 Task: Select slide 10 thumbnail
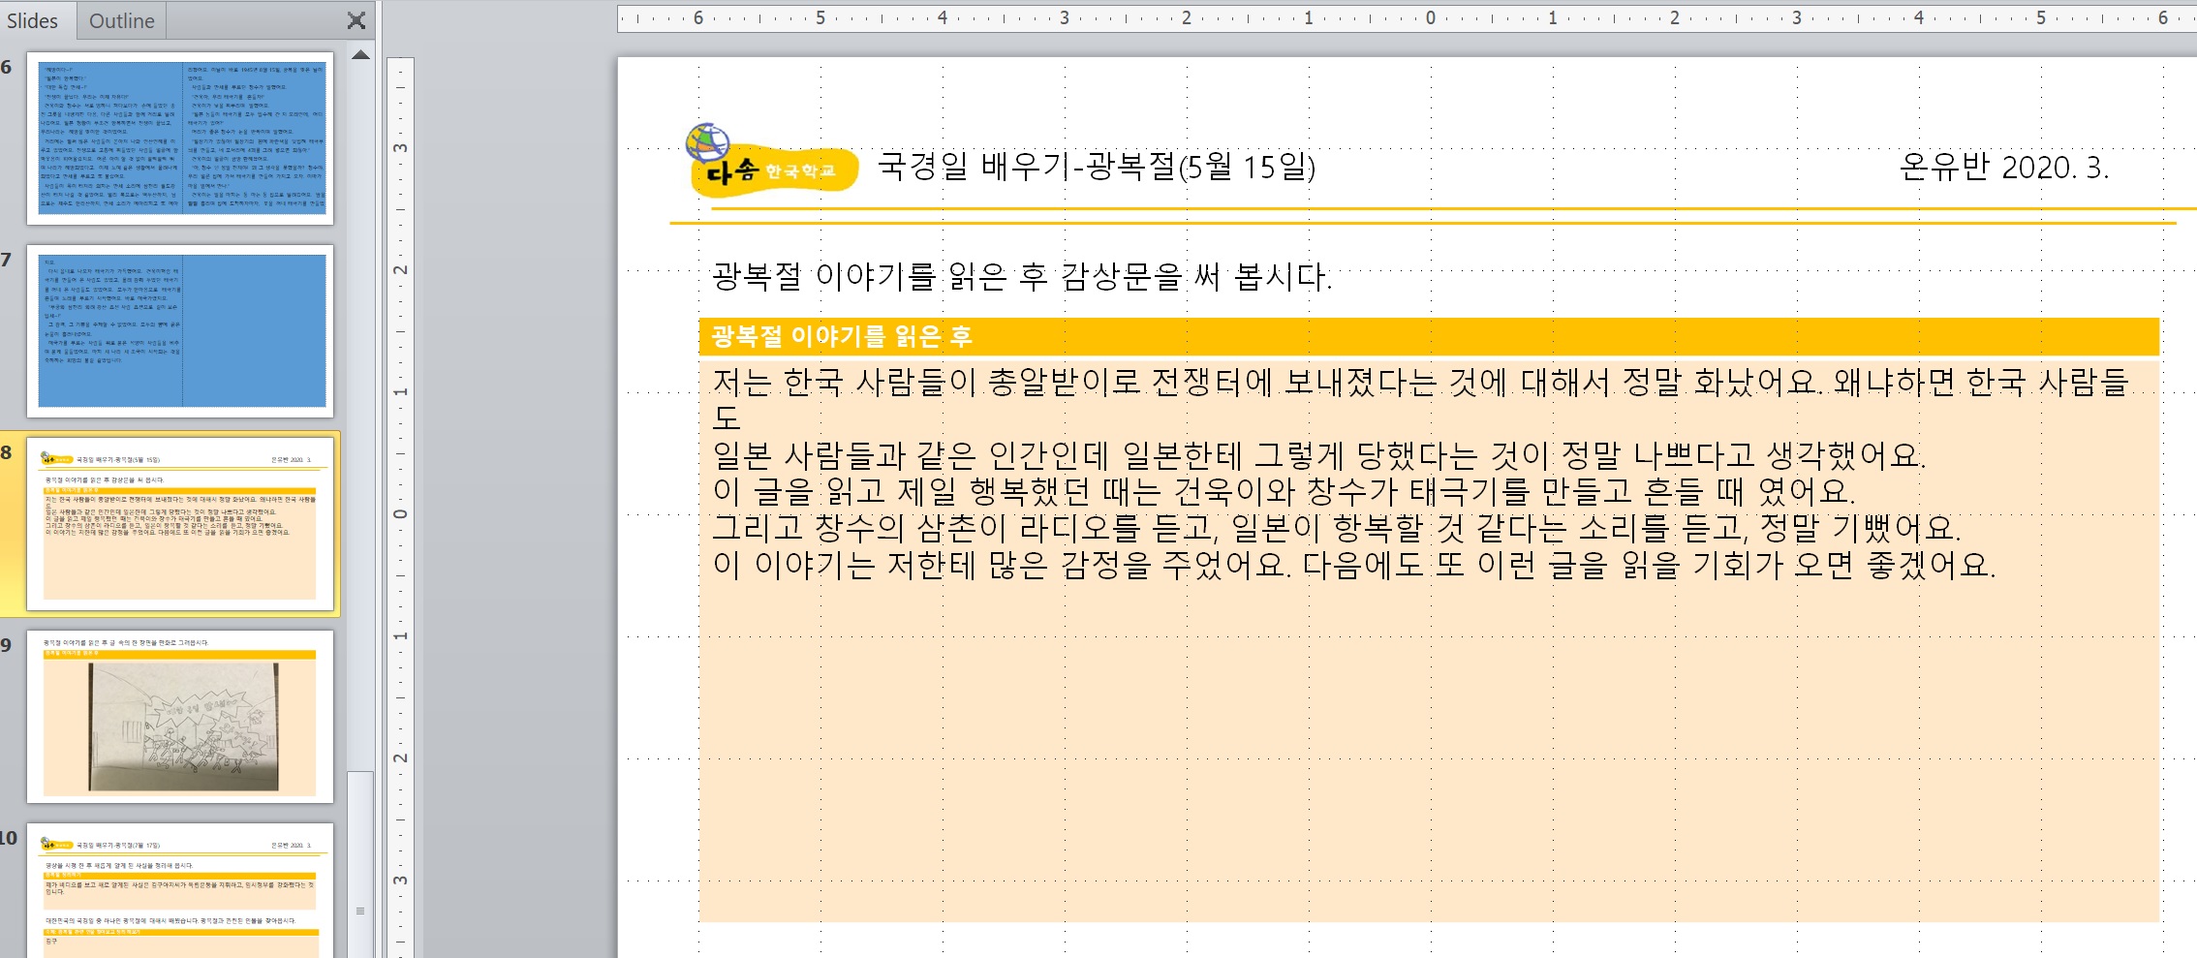(x=181, y=891)
